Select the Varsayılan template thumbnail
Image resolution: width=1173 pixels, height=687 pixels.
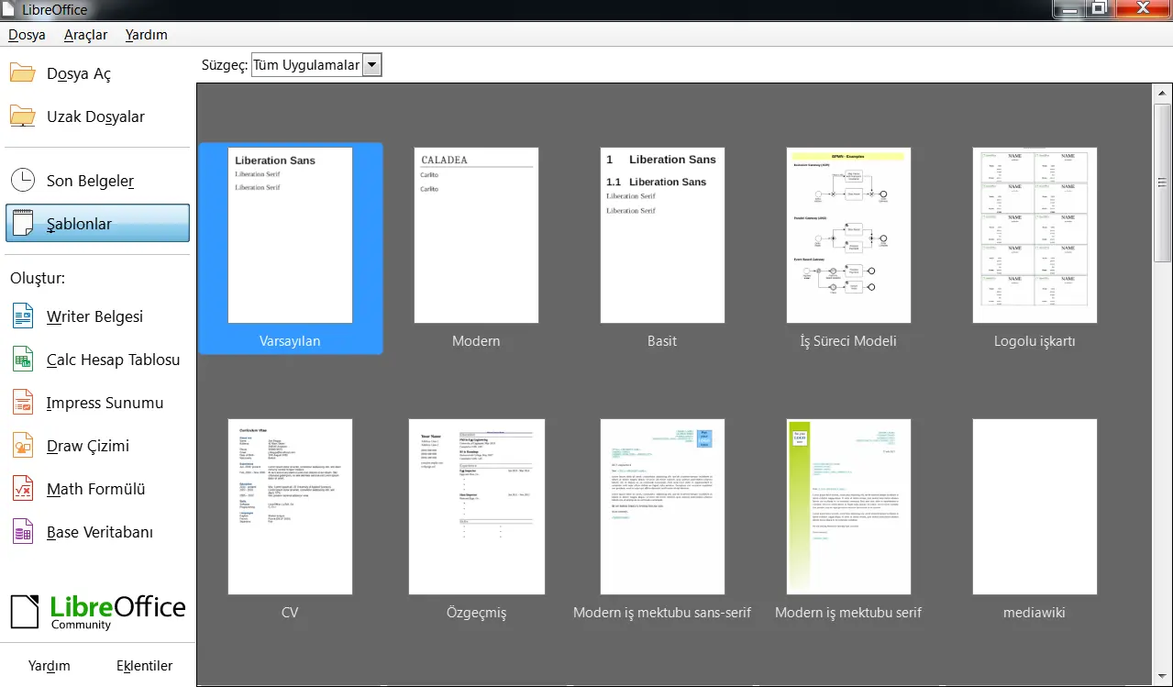tap(290, 236)
